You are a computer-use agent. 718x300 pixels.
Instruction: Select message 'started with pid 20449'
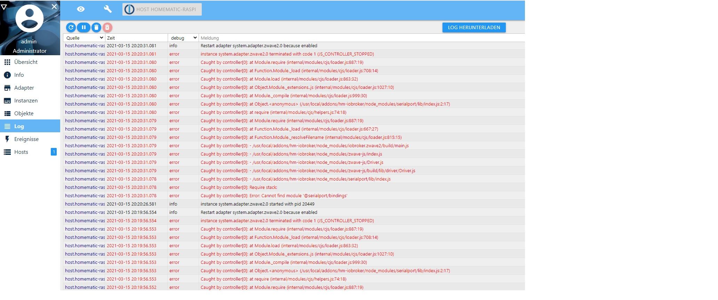257,204
